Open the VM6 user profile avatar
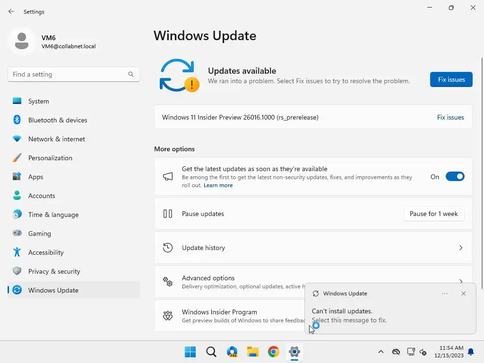 [x=22, y=41]
